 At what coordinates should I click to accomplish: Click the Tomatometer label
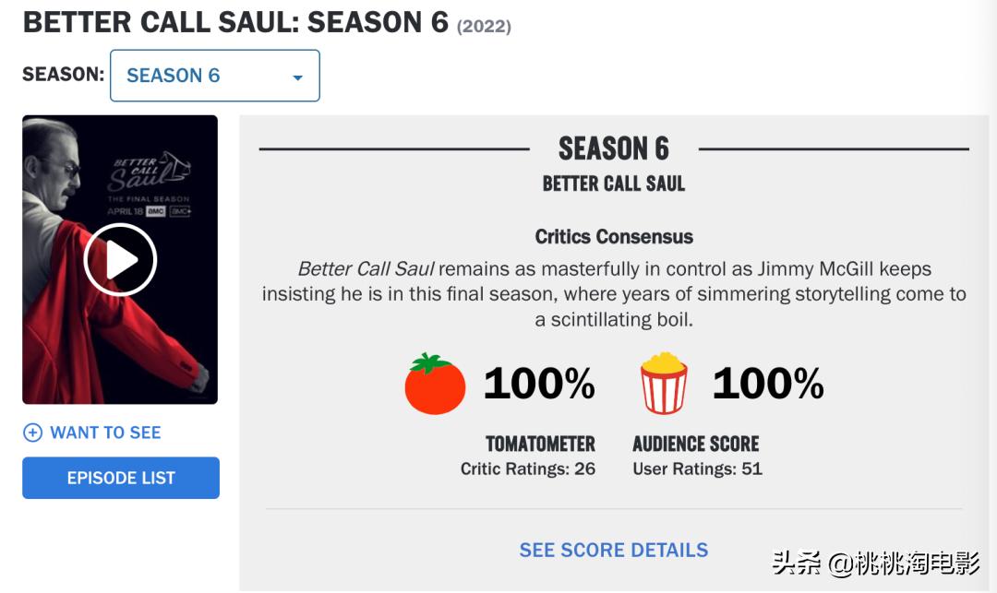tap(540, 444)
